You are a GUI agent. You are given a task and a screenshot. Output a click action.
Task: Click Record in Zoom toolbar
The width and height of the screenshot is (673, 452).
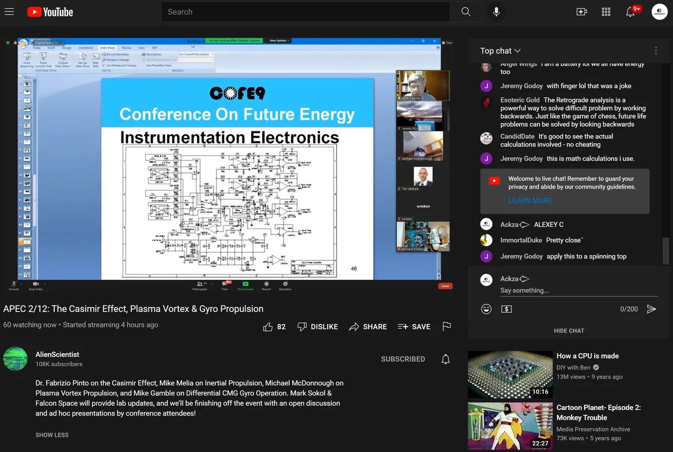[267, 285]
